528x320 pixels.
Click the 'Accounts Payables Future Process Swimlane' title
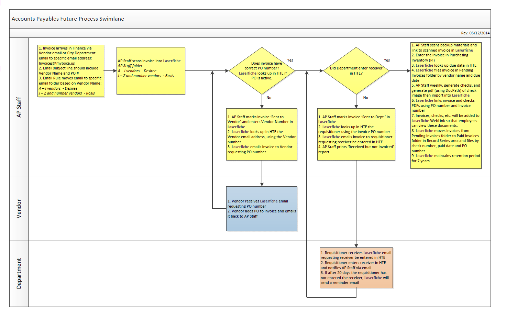[68, 19]
